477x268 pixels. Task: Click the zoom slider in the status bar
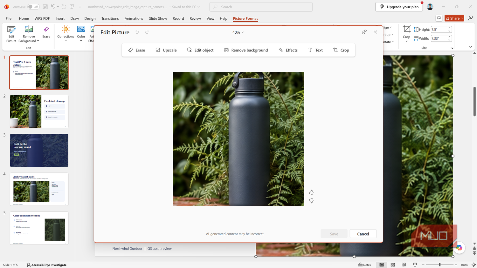coord(439,265)
